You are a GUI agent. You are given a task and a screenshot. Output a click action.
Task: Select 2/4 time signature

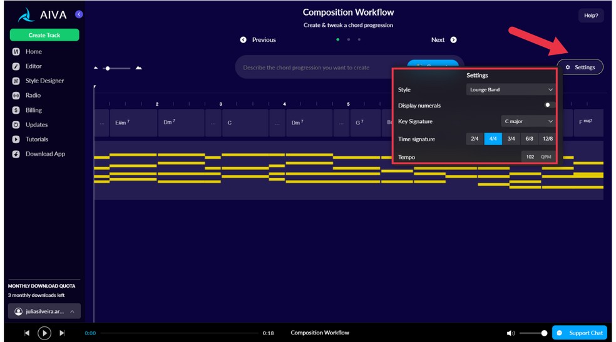pyautogui.click(x=475, y=139)
